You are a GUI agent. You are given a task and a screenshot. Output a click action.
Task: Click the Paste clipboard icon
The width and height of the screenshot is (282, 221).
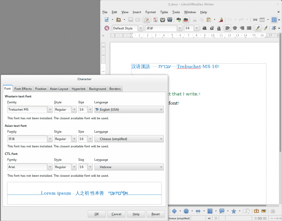pos(209,20)
